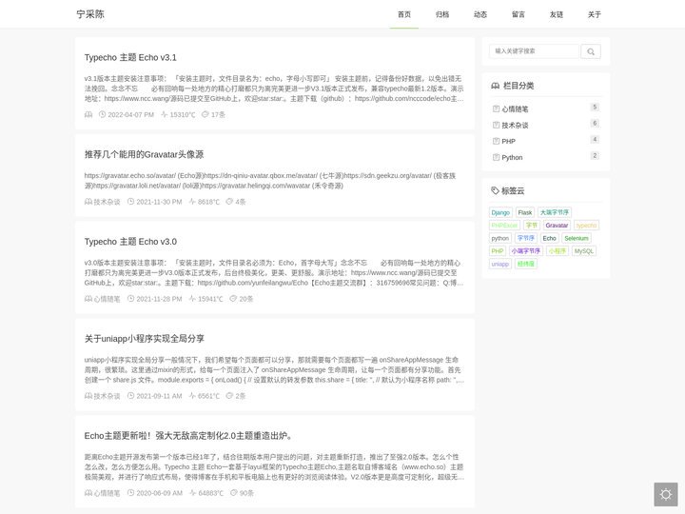The image size is (685, 514).
Task: Click the views icon next to 15941°C
Action: point(192,299)
